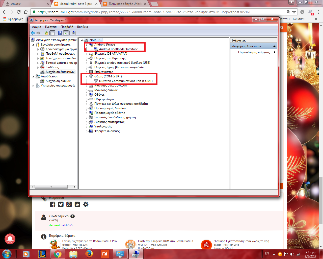
Task: Select Android Bootloader Interface device
Action: click(x=118, y=49)
